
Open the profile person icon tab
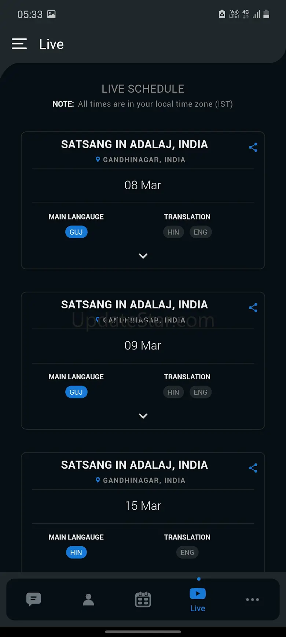[x=88, y=600]
